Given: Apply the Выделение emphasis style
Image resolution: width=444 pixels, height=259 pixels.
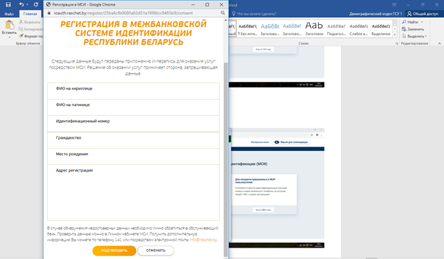Looking at the screenshot, I should (381, 29).
